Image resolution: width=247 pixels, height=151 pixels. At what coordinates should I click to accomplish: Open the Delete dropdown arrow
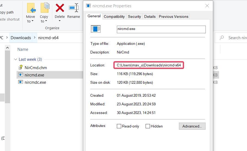click(x=60, y=21)
